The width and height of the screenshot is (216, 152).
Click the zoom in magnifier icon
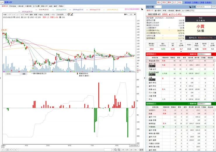click(119, 150)
